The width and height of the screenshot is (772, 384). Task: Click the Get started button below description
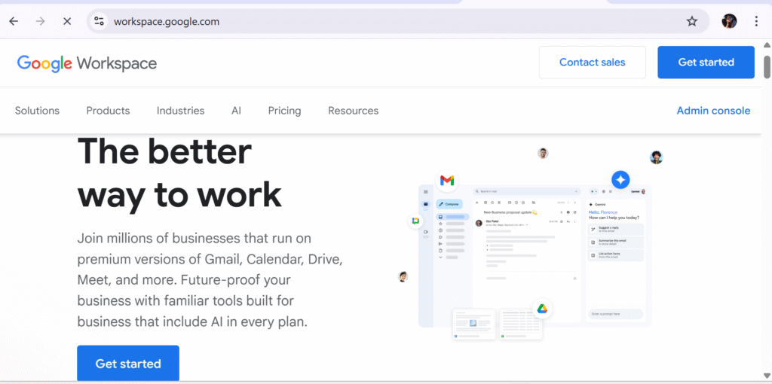pyautogui.click(x=128, y=364)
